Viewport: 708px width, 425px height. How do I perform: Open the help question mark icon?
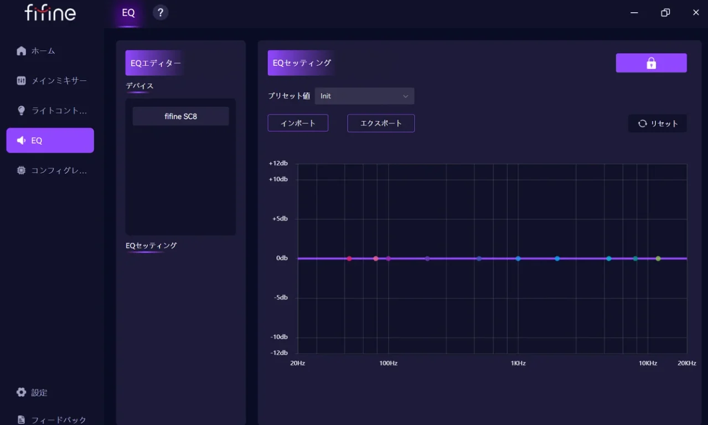[160, 12]
